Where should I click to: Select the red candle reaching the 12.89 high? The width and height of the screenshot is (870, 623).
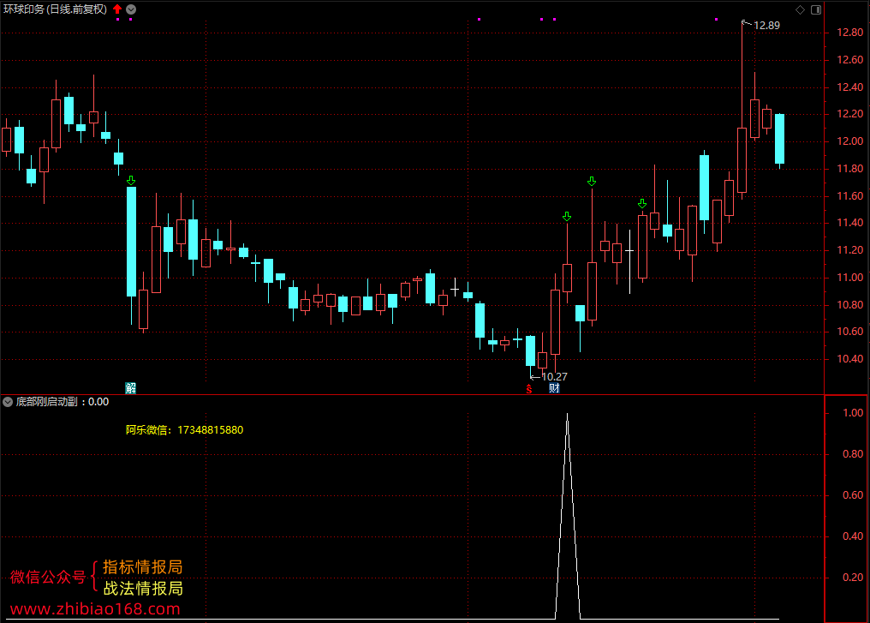(742, 160)
